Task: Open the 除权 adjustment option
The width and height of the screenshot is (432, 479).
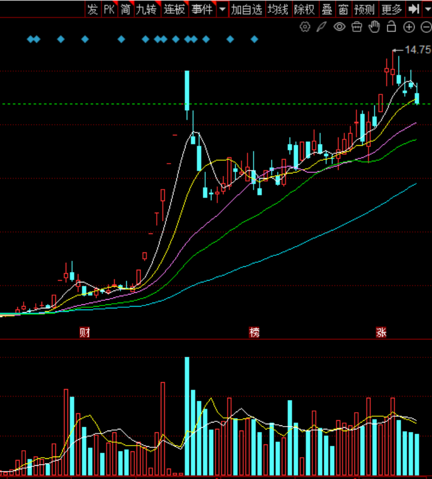Action: click(x=304, y=9)
